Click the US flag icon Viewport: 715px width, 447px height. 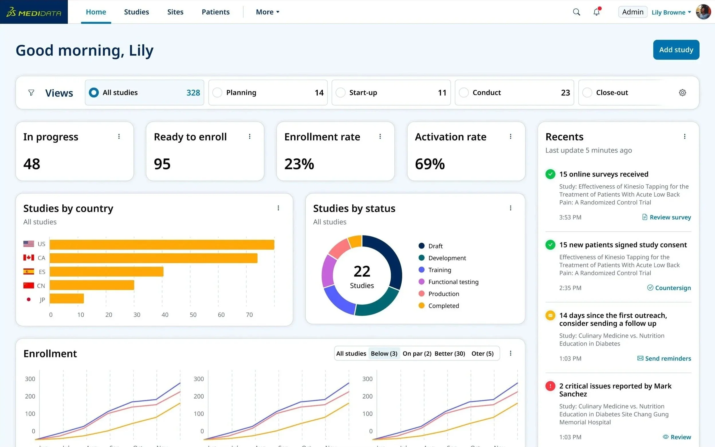29,244
